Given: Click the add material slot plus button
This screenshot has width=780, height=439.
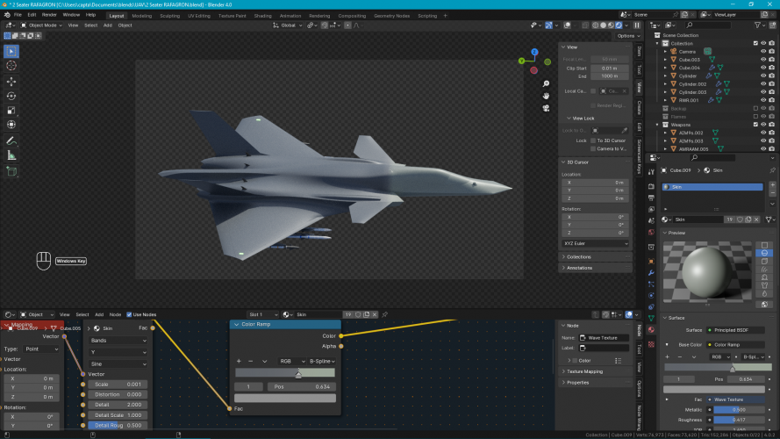Looking at the screenshot, I should pos(772,184).
